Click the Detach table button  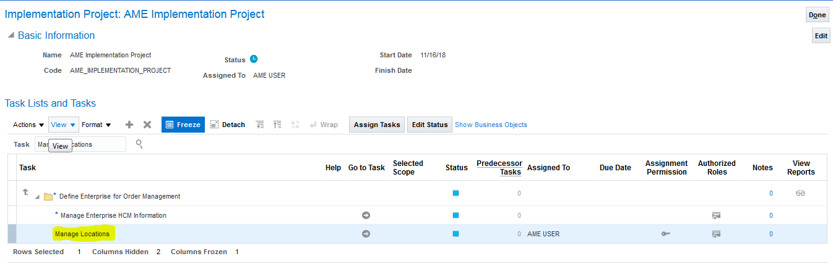coord(228,125)
